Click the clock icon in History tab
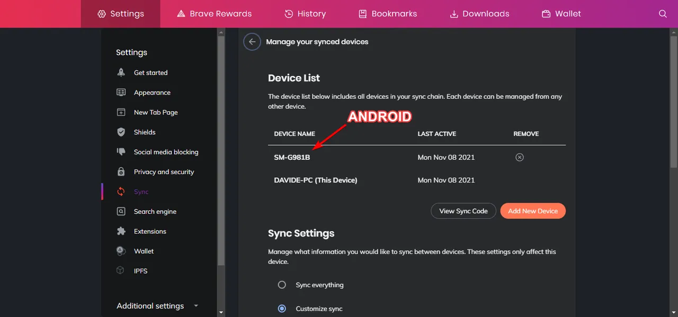Image resolution: width=678 pixels, height=317 pixels. click(x=289, y=14)
